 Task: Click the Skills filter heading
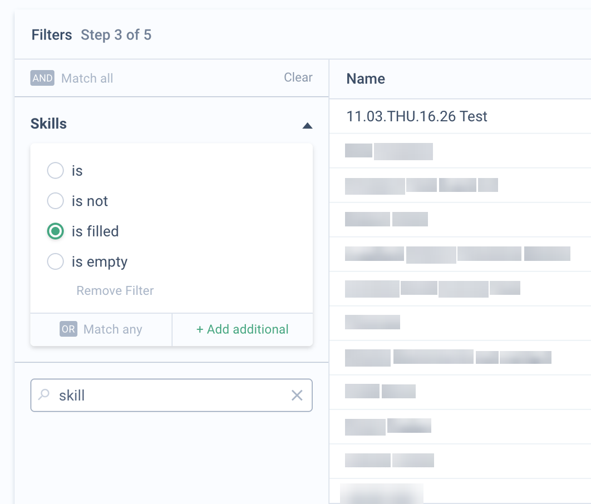click(48, 123)
